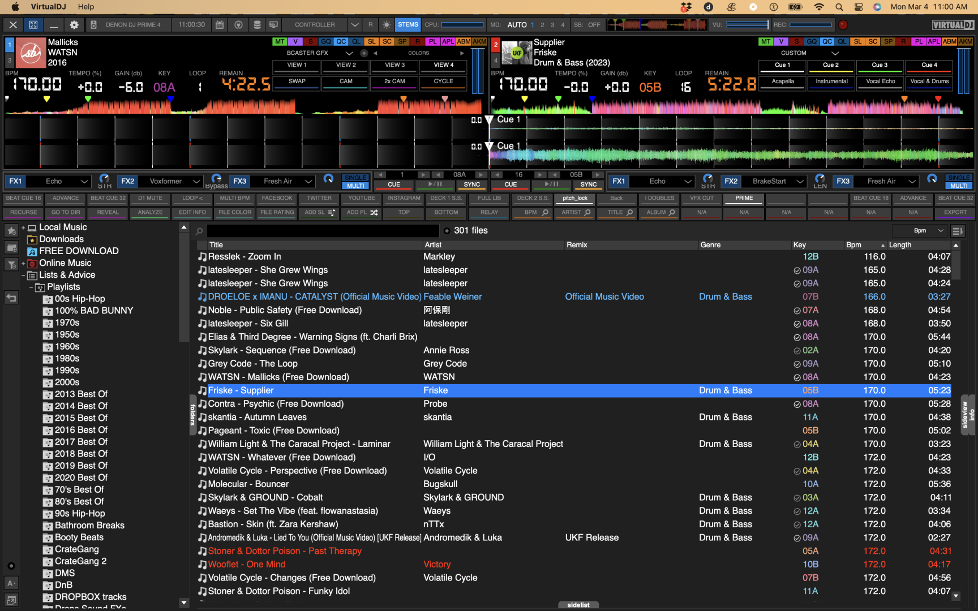
Task: Open Help menu in menu bar
Action: 86,7
